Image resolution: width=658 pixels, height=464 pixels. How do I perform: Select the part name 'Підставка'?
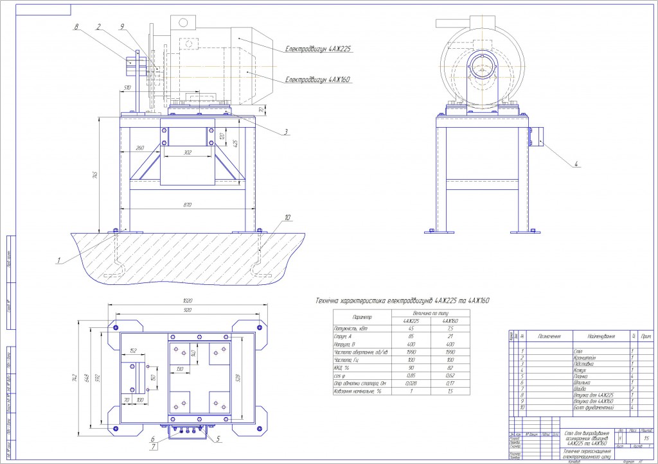point(583,365)
